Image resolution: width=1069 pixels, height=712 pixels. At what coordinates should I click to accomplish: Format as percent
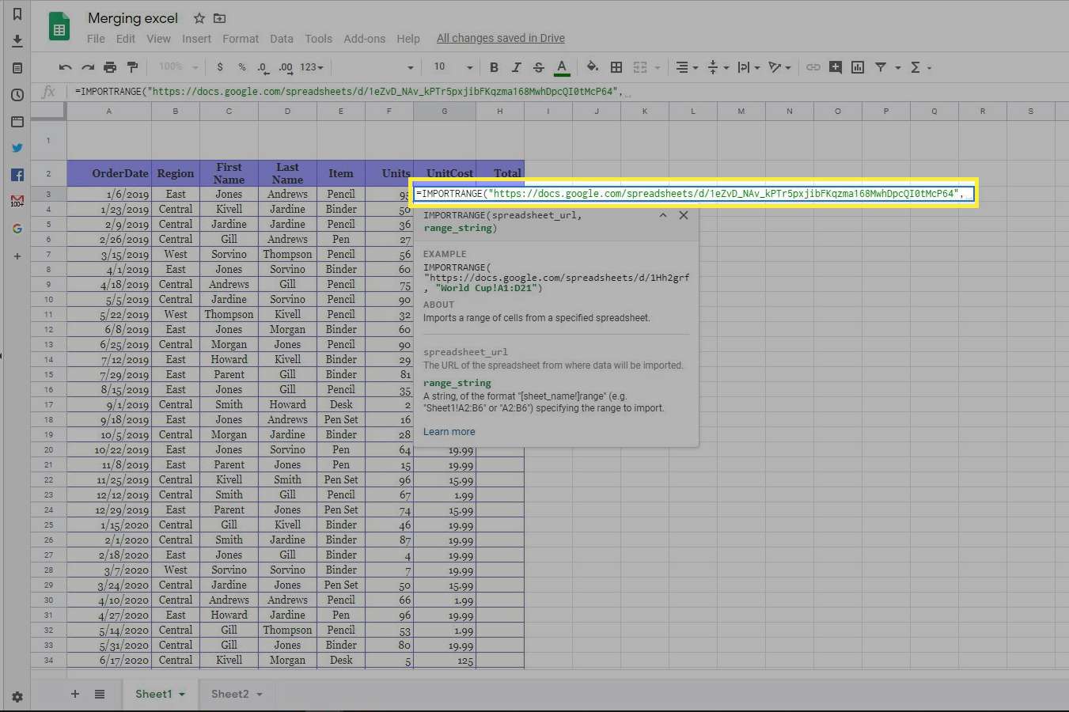click(x=242, y=67)
